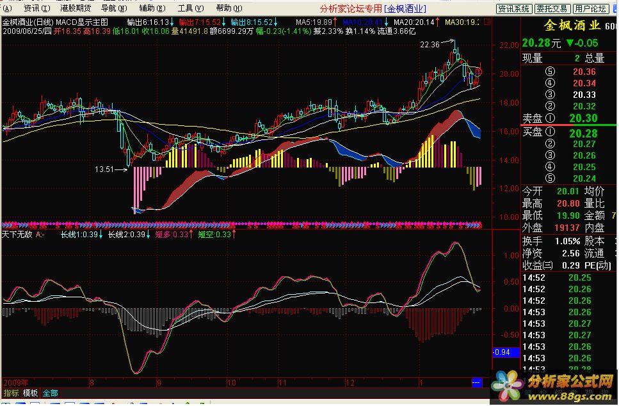619x406 pixels.
Task: Switch to the 模板 tab
Action: pos(30,393)
